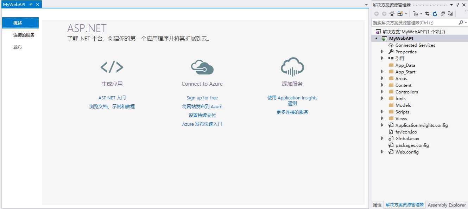
Task: Click the references icon beside 引用
Action: (x=391, y=58)
